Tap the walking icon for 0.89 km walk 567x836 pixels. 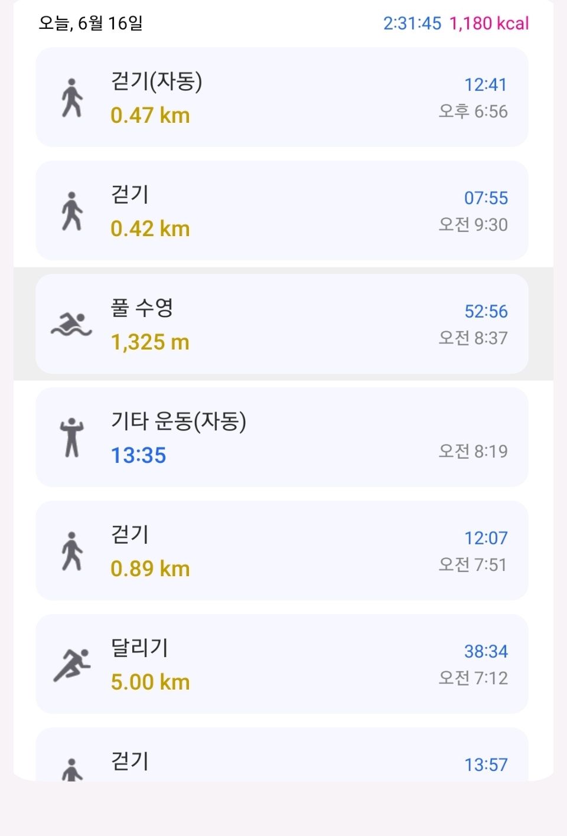click(72, 551)
